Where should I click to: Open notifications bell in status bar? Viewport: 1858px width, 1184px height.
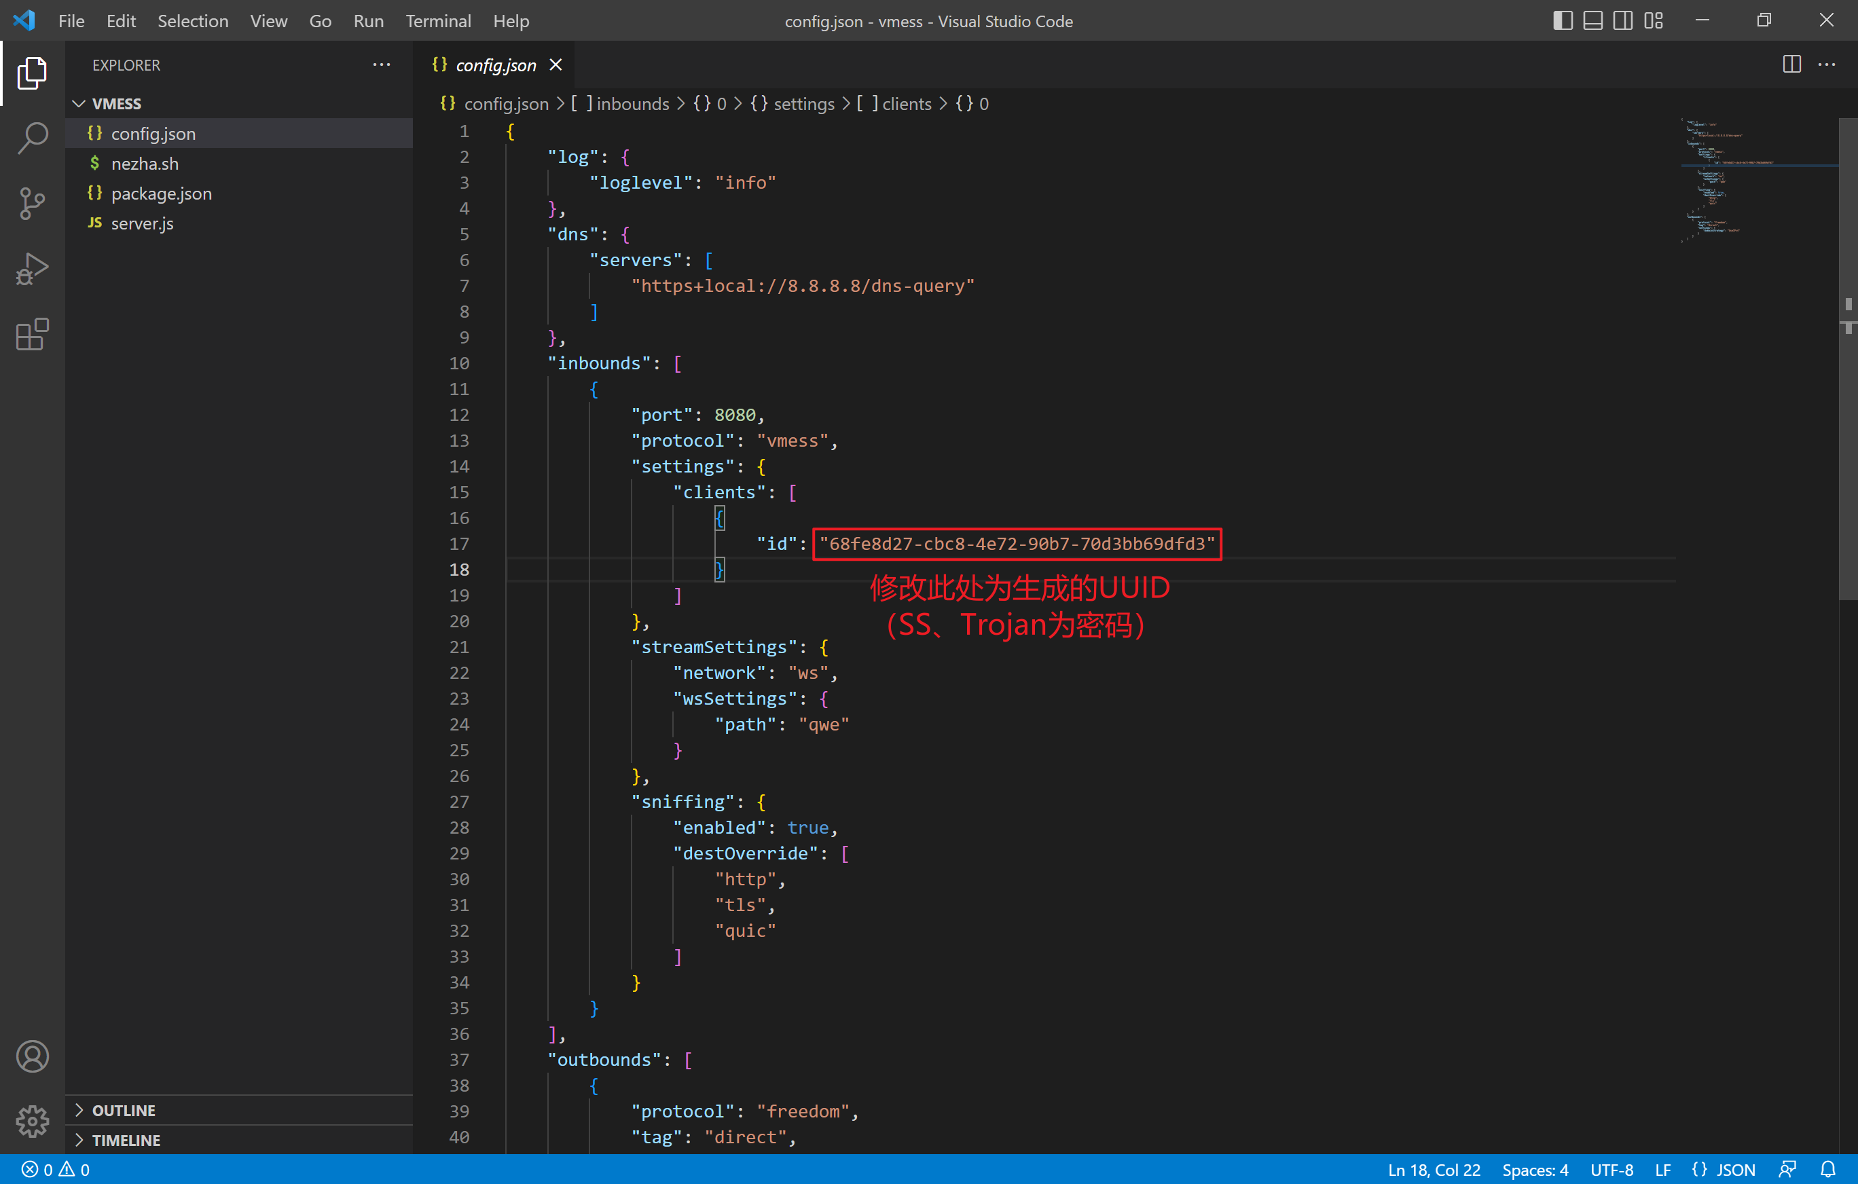[1828, 1169]
